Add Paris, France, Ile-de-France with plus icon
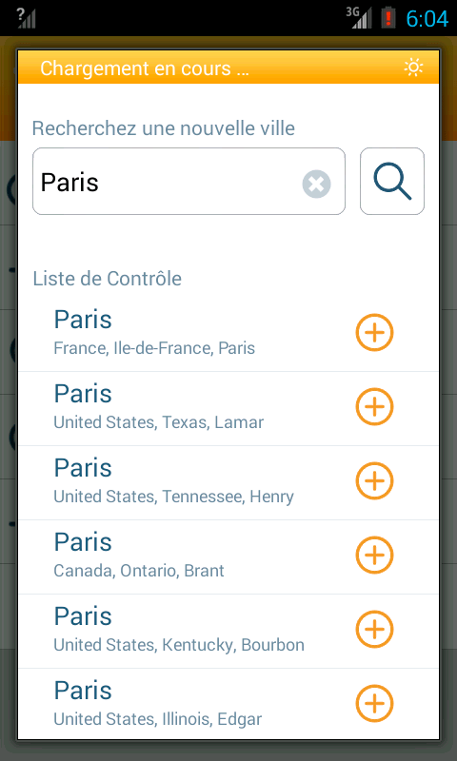The image size is (457, 761). (374, 332)
